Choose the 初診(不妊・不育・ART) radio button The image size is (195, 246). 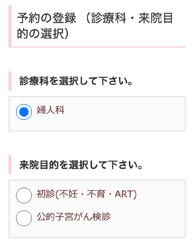[x=24, y=195]
